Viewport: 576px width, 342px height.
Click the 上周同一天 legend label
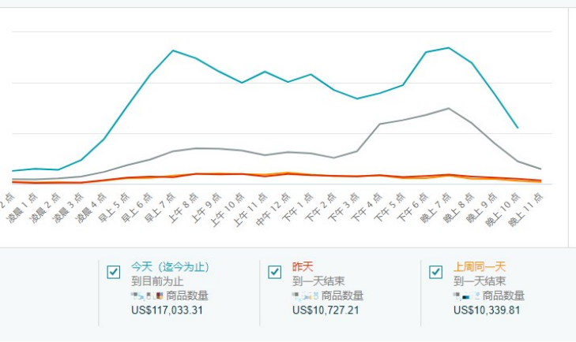[480, 267]
